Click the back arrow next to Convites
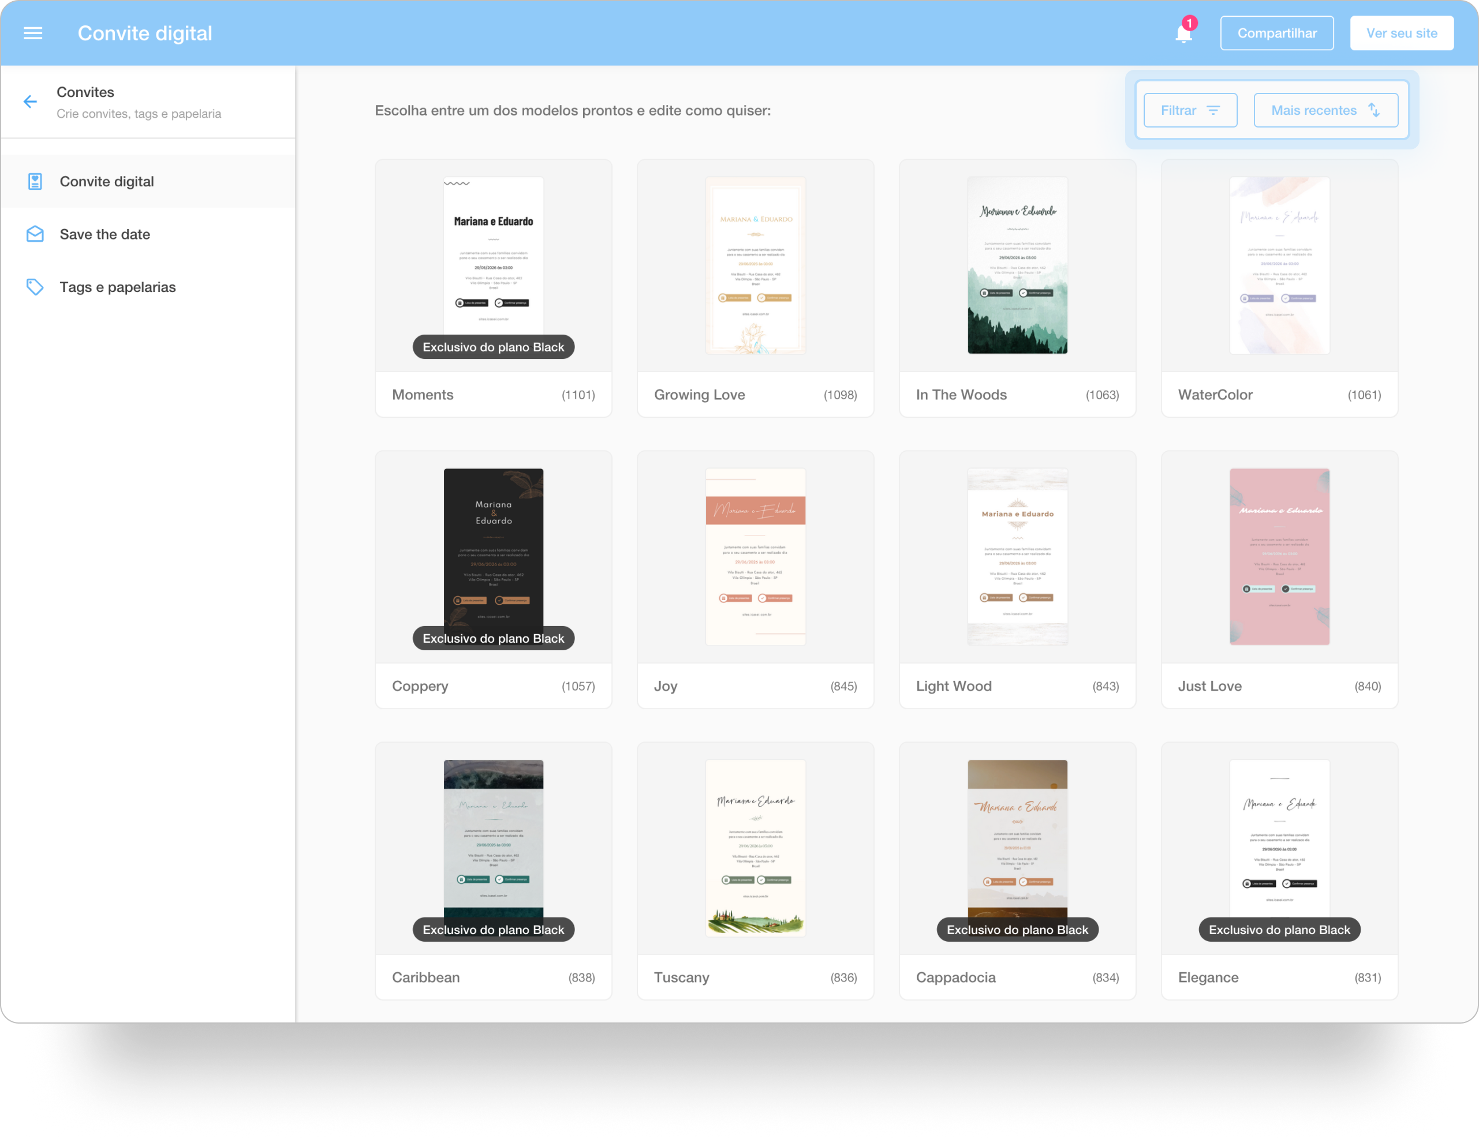The image size is (1479, 1139). (x=30, y=102)
